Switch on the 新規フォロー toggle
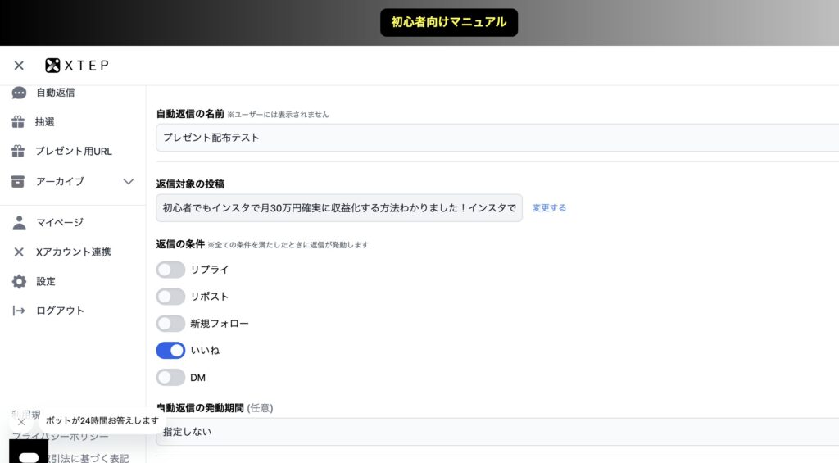The width and height of the screenshot is (839, 463). tap(170, 324)
